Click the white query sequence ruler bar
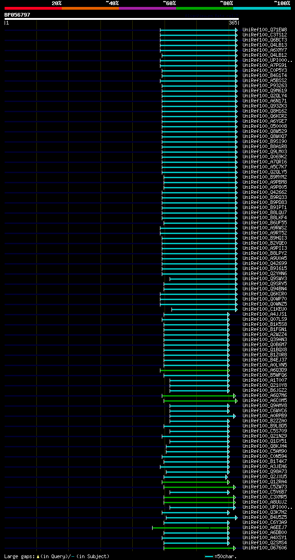This screenshot has height=560, width=295. tap(122, 19)
